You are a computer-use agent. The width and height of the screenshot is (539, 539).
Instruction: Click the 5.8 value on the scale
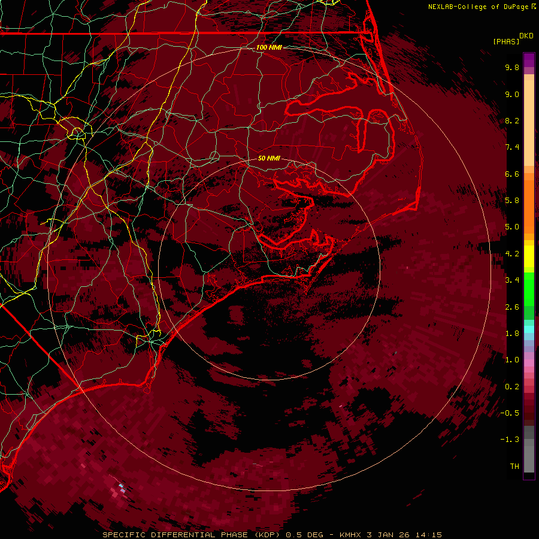tap(512, 201)
